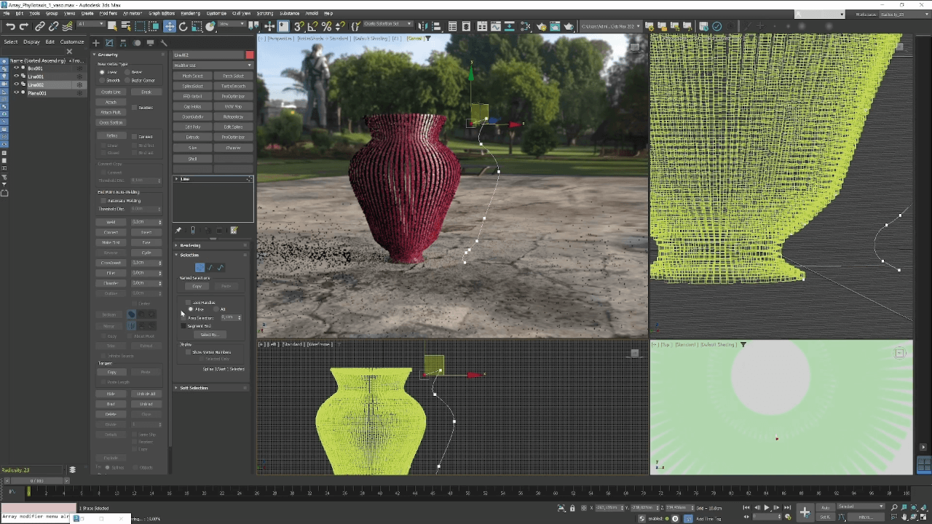
Task: Toggle visibility eye of Plane001
Action: click(16, 92)
